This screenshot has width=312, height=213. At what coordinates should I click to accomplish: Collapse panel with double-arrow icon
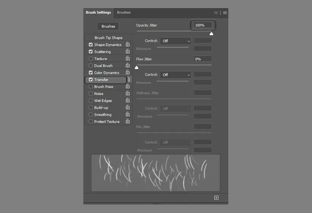(x=216, y=13)
